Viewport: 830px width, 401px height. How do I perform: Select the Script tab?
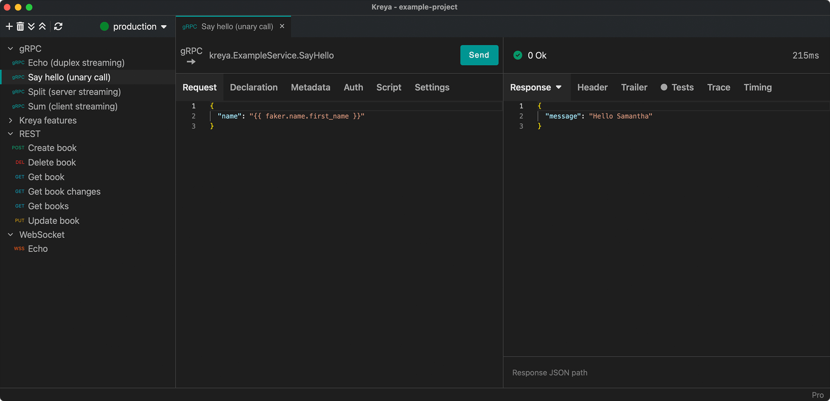[389, 87]
